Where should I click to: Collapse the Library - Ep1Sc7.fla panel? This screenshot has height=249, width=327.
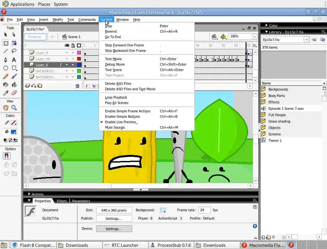point(267,32)
